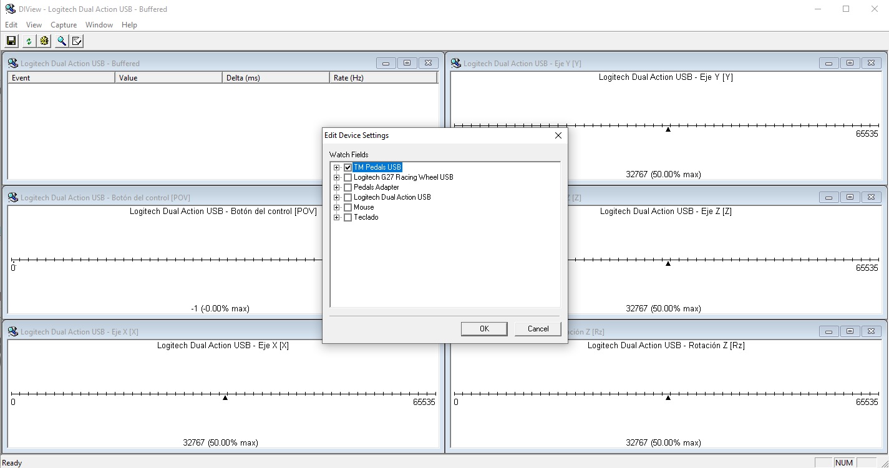Screen dimensions: 889x468
Task: Close the Buffered child window
Action: (428, 63)
